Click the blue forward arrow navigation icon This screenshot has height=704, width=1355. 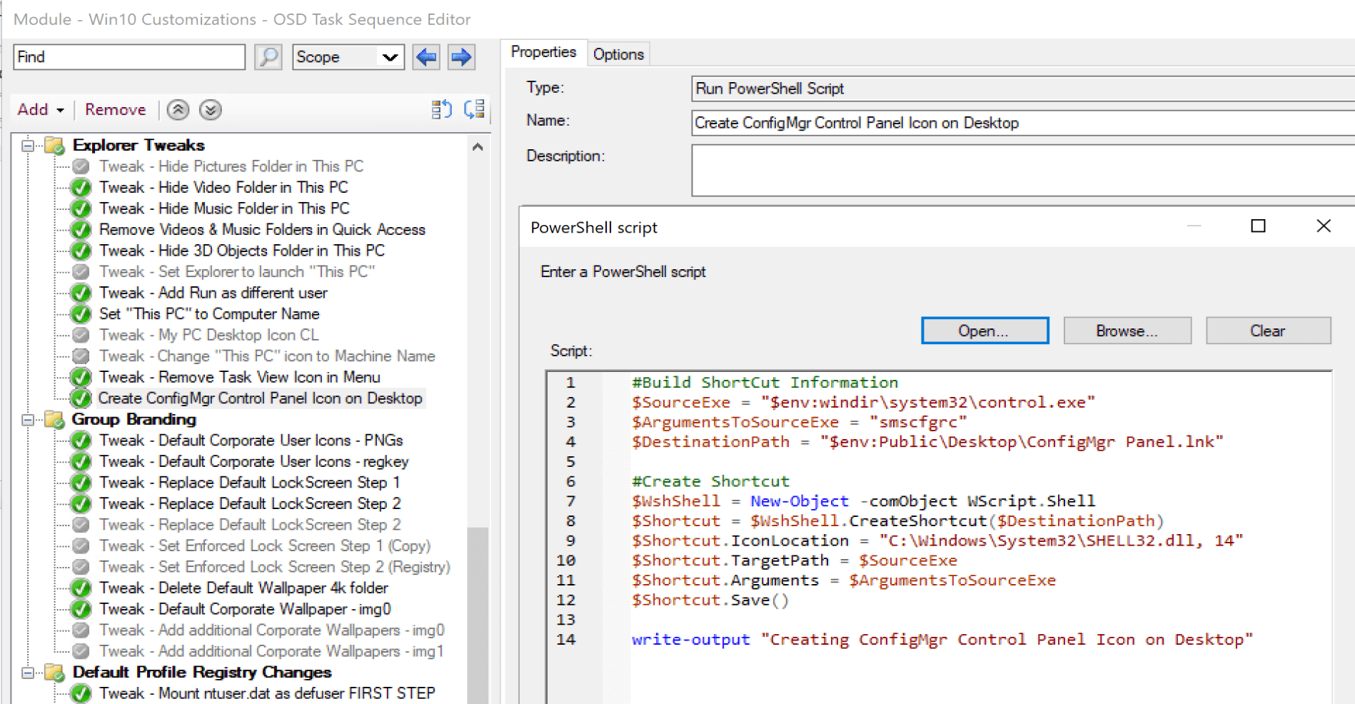click(461, 56)
